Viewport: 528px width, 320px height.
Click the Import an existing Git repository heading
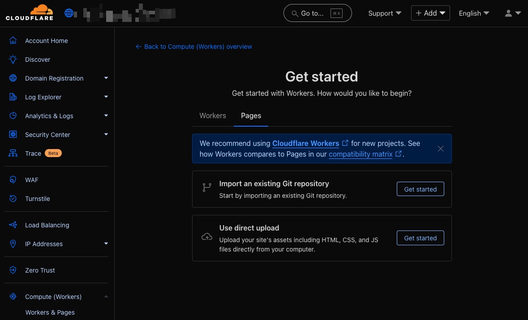pos(274,183)
